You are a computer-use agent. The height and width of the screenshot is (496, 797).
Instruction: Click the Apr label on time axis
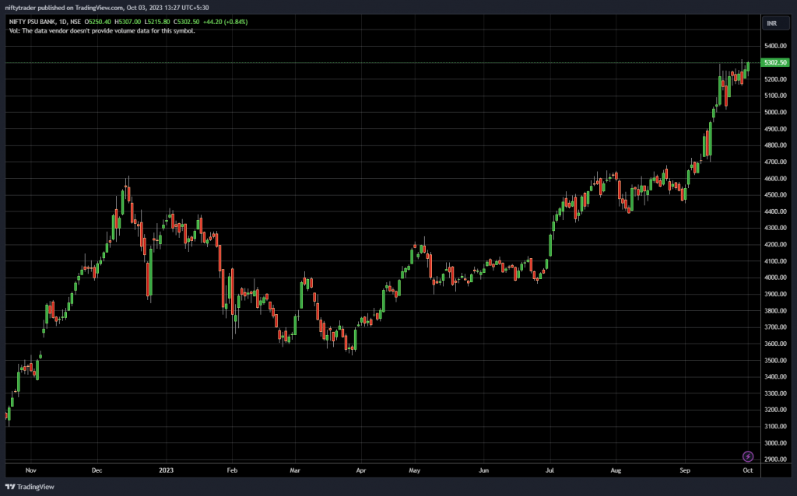click(361, 470)
